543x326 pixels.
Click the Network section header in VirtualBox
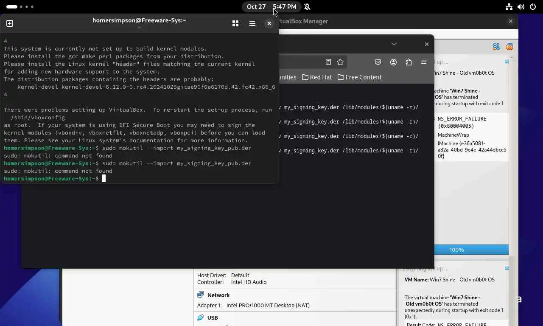click(x=218, y=295)
